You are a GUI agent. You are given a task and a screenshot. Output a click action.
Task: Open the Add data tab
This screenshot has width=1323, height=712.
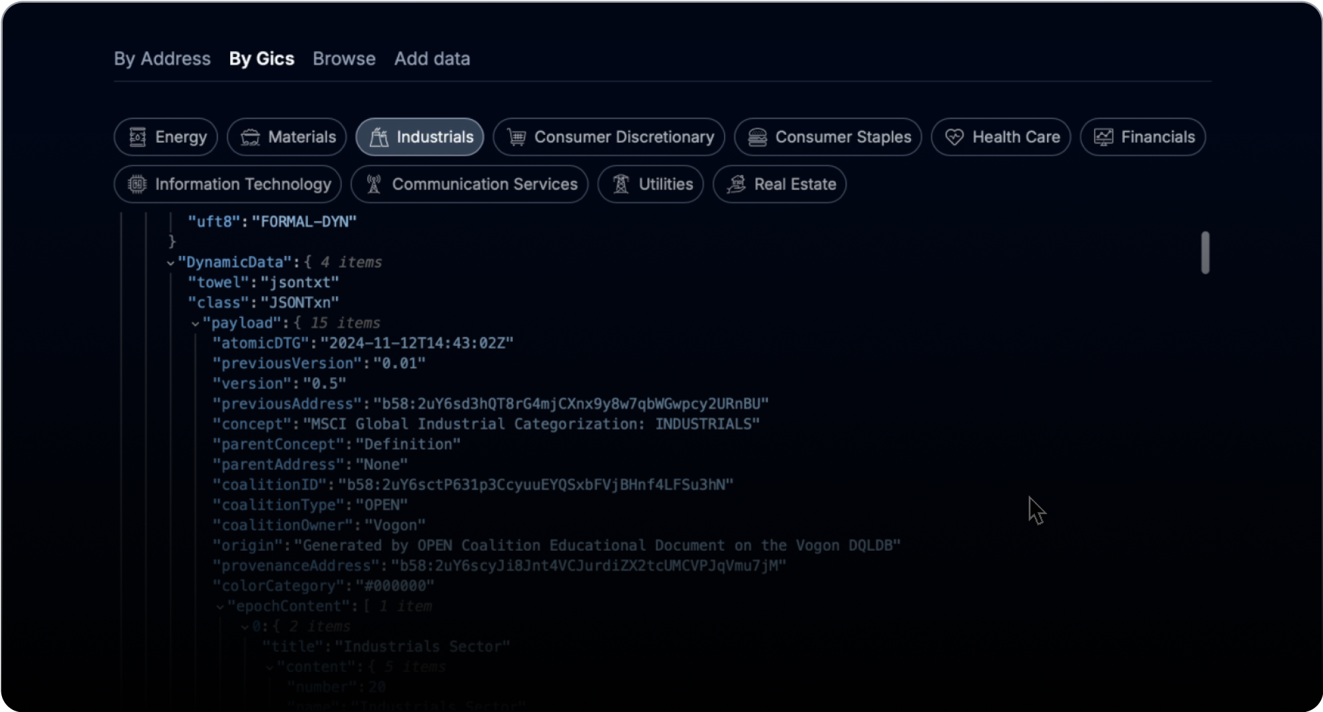[x=432, y=59]
